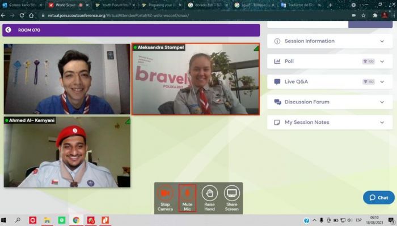The image size is (397, 226).
Task: Click the Live Q&A speech bubble icon
Action: (277, 82)
